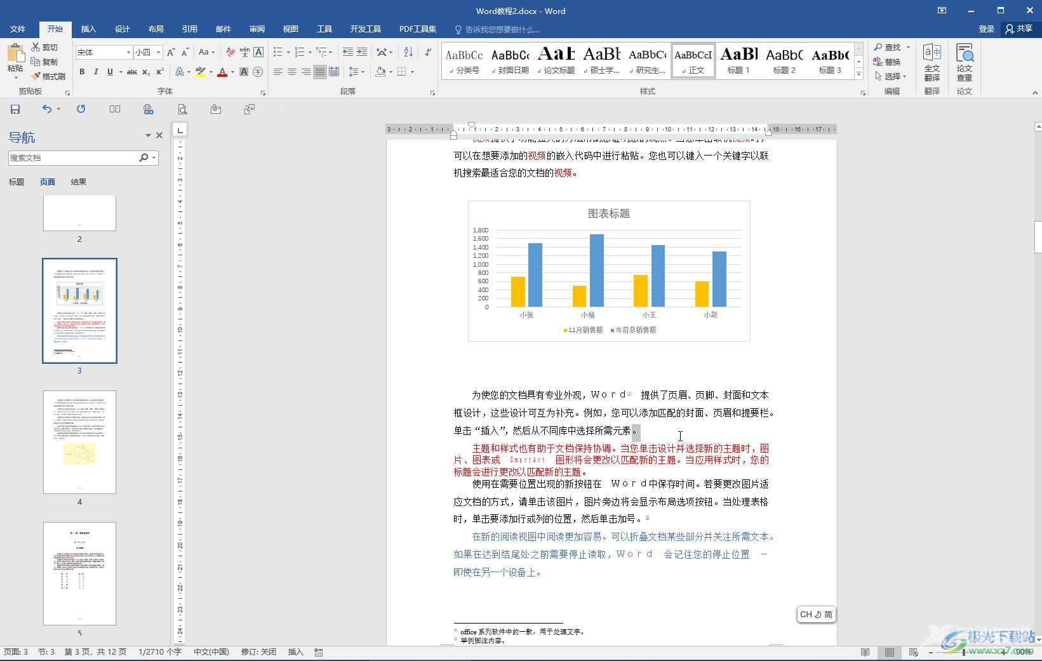Switch to the 布局 Layout tab
Screen dimensions: 1042x661
[x=156, y=29]
